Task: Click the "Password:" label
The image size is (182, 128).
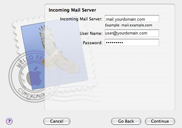Action: [x=93, y=43]
